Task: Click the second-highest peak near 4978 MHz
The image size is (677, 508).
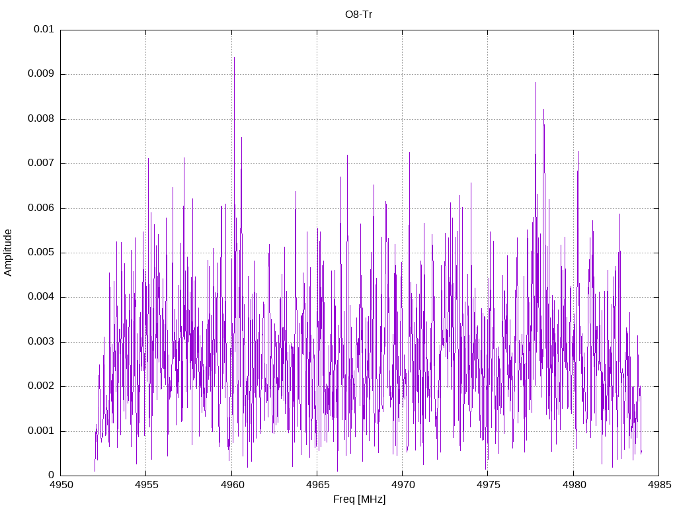Action: click(x=536, y=83)
